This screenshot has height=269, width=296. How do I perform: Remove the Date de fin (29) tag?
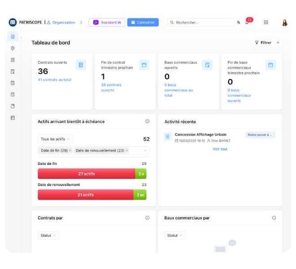[x=70, y=151]
